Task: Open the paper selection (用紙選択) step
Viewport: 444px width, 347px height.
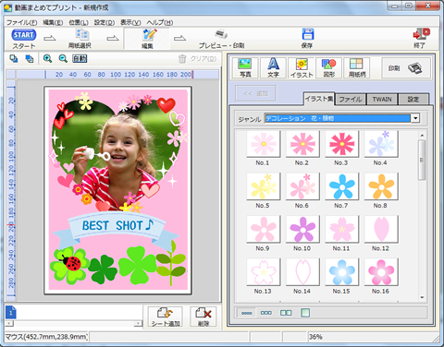Action: tap(80, 39)
